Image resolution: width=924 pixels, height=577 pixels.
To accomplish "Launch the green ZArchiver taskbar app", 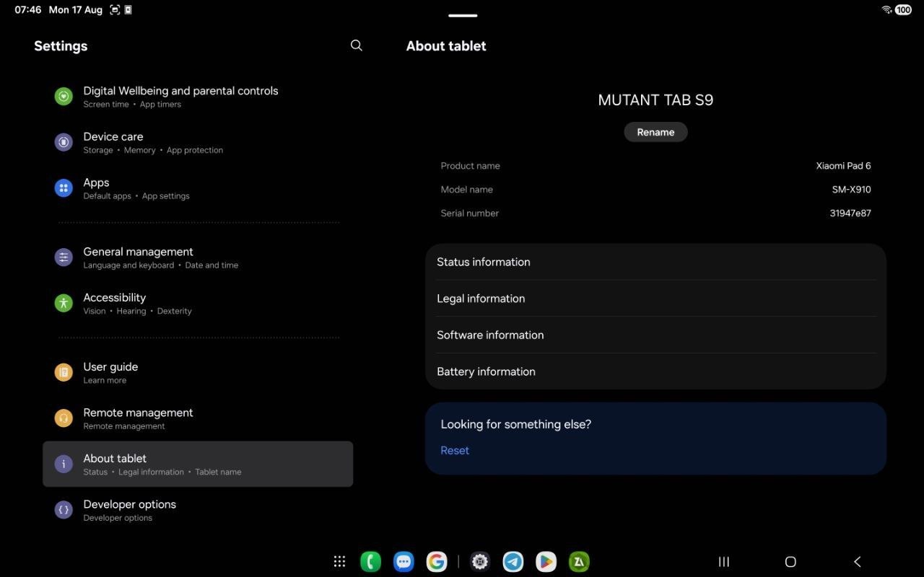I will pyautogui.click(x=579, y=561).
